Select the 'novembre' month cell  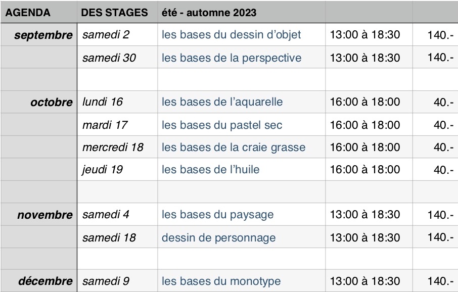(39, 215)
